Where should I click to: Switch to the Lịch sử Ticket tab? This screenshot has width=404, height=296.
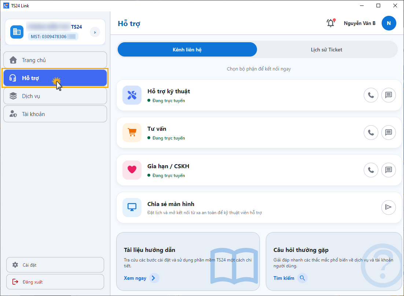[326, 50]
